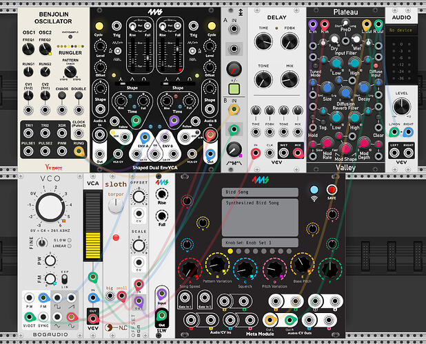Image resolution: width=426 pixels, height=344 pixels.
Task: Open the AUDIO device selector showing No device
Action: tap(401, 30)
